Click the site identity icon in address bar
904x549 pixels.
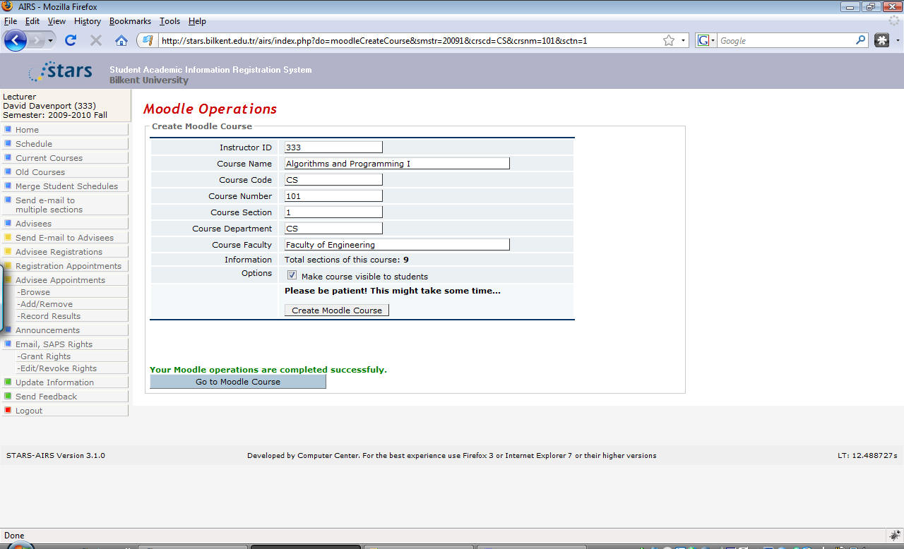(x=148, y=40)
